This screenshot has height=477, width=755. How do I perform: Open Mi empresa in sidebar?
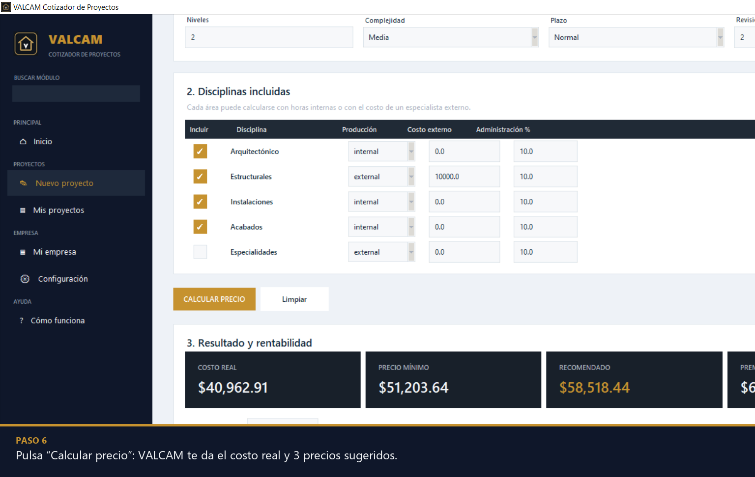tap(76, 252)
